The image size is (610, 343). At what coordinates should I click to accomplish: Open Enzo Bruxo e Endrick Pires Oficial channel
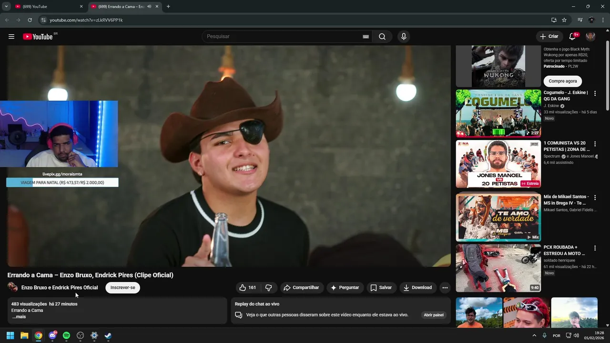60,288
